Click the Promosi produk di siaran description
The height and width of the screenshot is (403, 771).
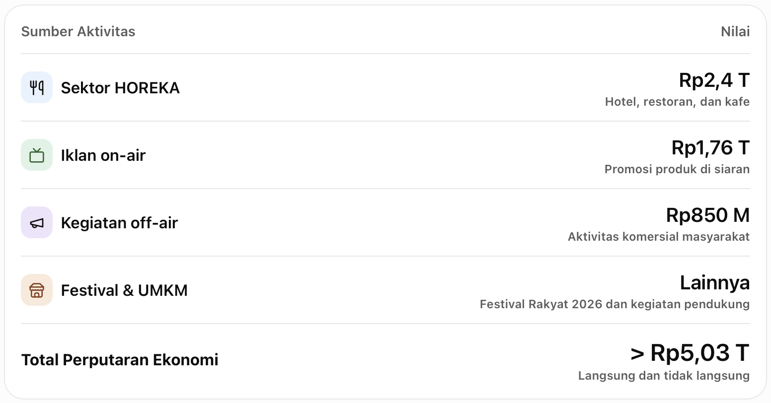pos(677,169)
